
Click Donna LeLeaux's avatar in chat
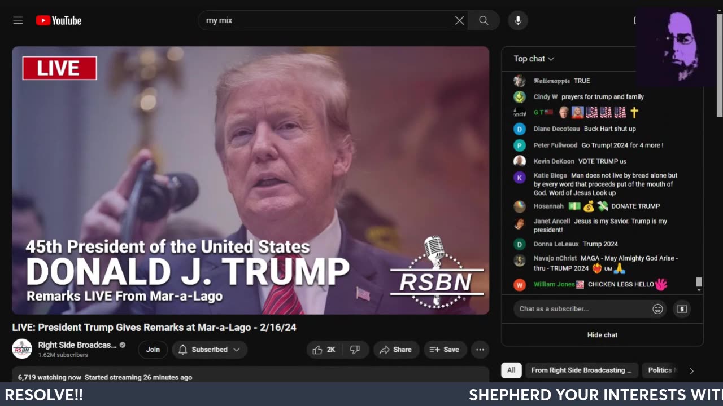520,244
